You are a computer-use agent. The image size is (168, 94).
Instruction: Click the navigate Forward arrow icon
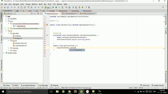[x=39, y=7]
